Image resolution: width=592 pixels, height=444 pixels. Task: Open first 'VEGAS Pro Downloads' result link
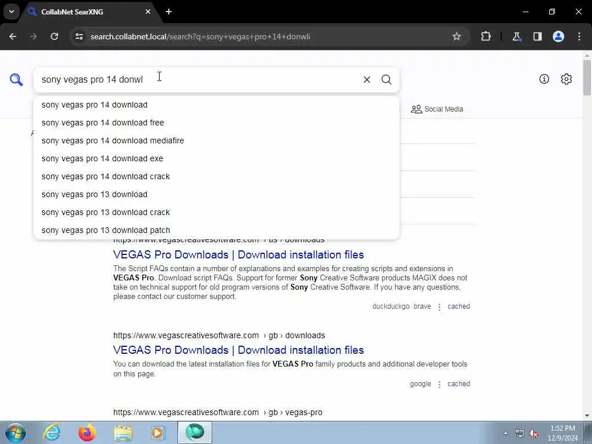point(238,255)
